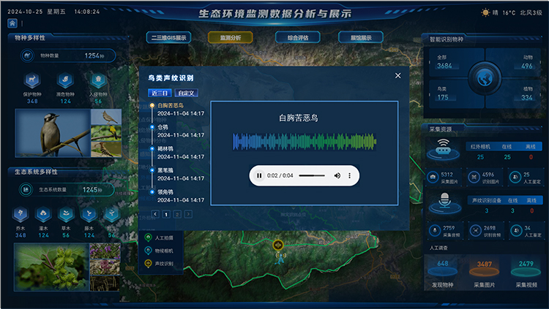Click the icon beside 4596 识别图片

point(474,178)
